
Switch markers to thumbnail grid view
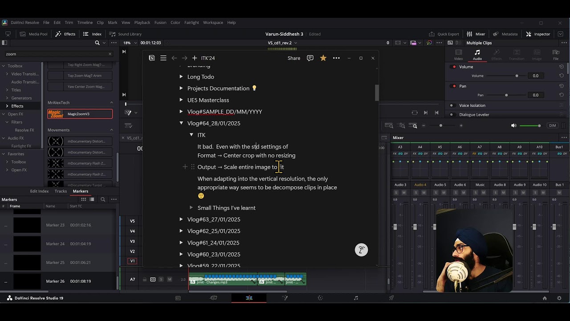click(x=84, y=199)
